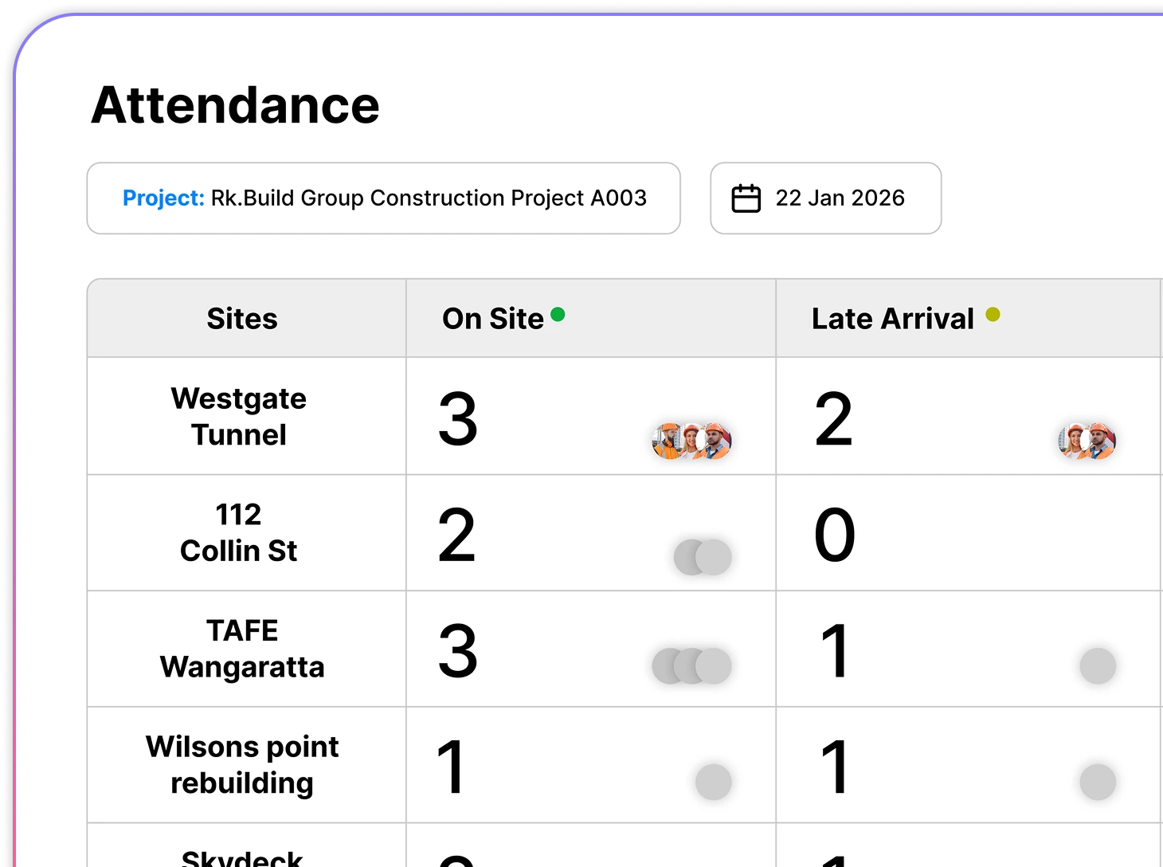Click the calendar icon beside the date
Screen dimensions: 1163x867
pos(746,198)
